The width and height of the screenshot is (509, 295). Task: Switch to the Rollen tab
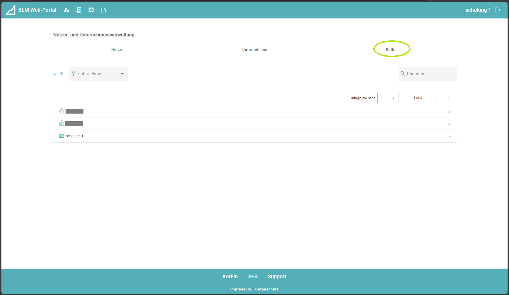(391, 49)
